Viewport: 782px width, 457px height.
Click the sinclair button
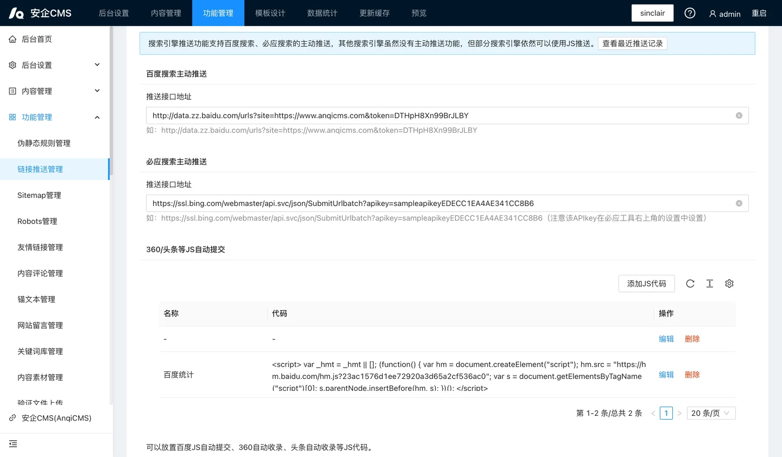click(653, 13)
